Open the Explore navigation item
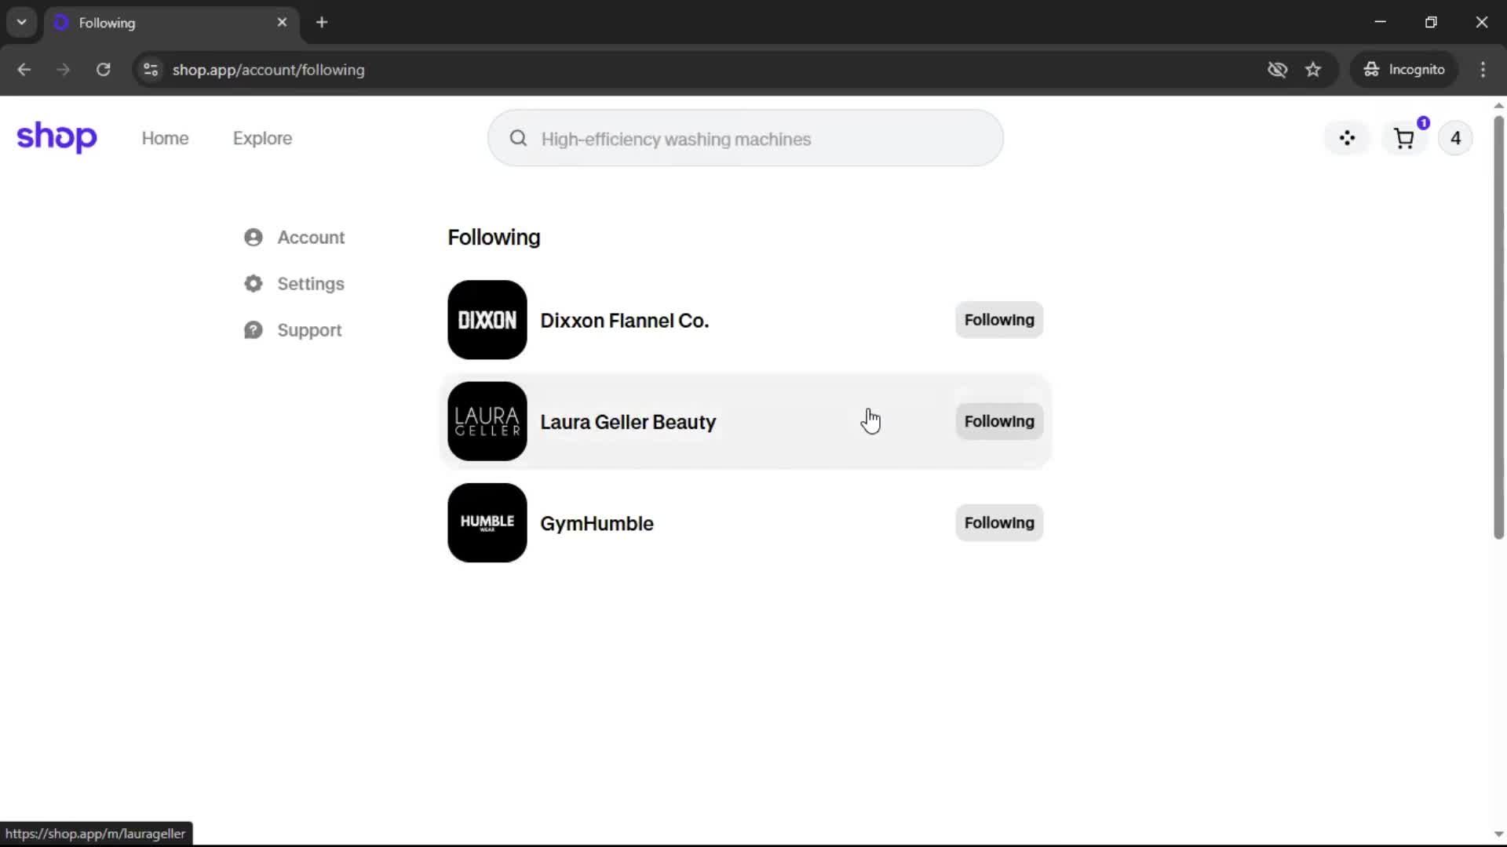This screenshot has height=847, width=1507. (x=262, y=139)
